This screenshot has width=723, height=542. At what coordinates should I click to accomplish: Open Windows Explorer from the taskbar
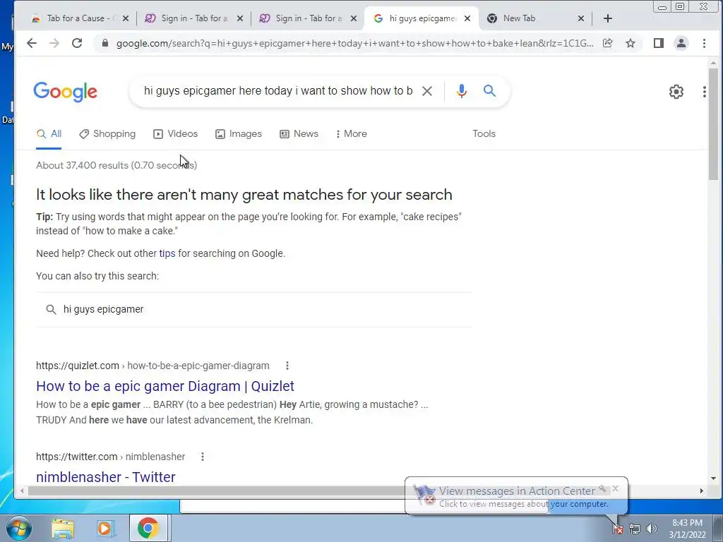tap(63, 529)
